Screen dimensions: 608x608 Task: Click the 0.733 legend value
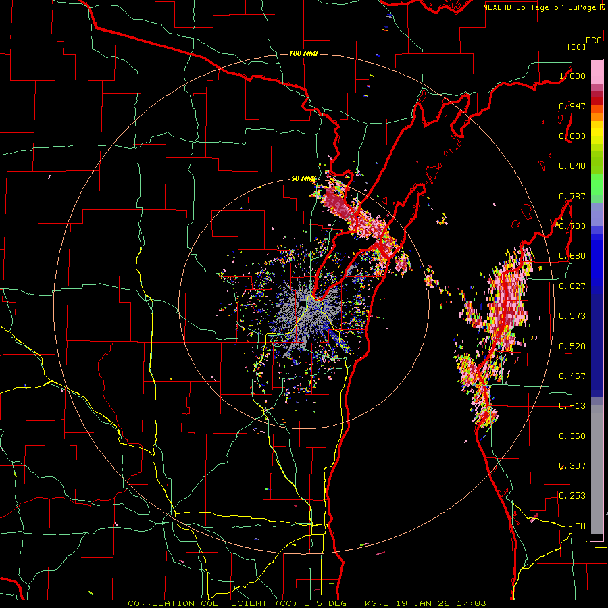[572, 226]
